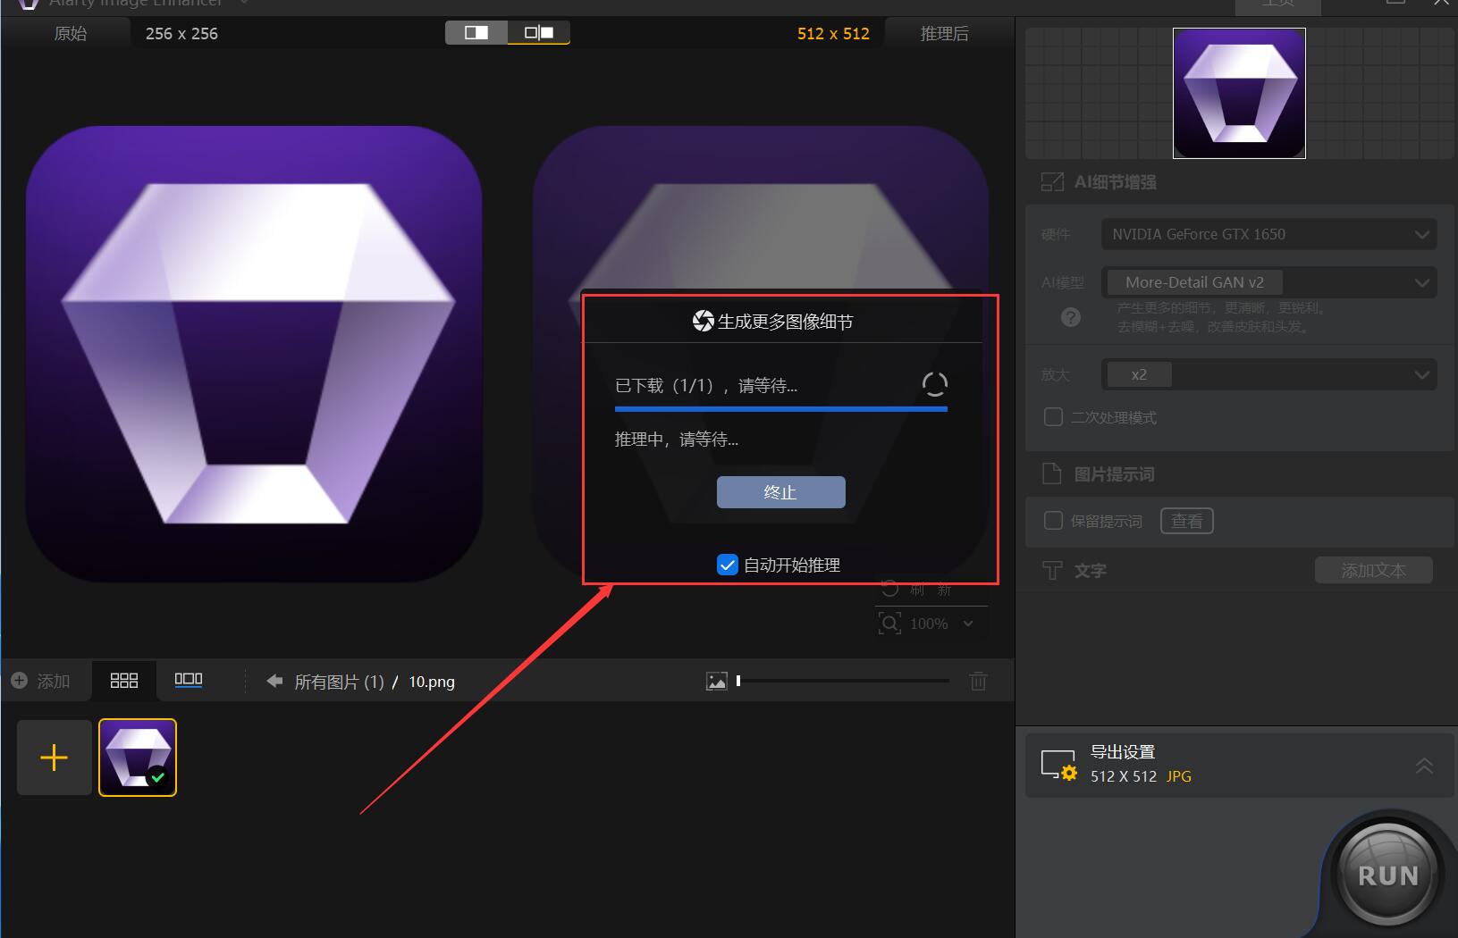Click the 已下载 (1/1) status text
The image size is (1458, 938).
coord(706,386)
